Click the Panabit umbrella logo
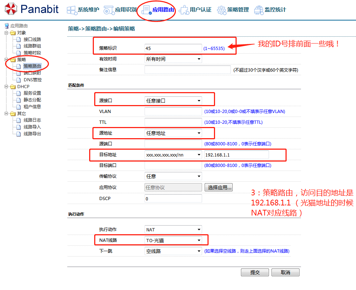Image resolution: width=356 pixels, height=290 pixels. pos(11,9)
